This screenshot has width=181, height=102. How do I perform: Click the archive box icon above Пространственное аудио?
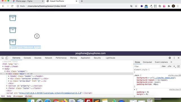(x=13, y=42)
